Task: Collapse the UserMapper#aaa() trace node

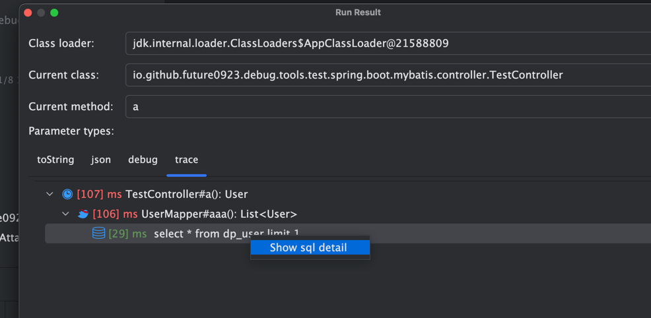Action: (x=65, y=214)
